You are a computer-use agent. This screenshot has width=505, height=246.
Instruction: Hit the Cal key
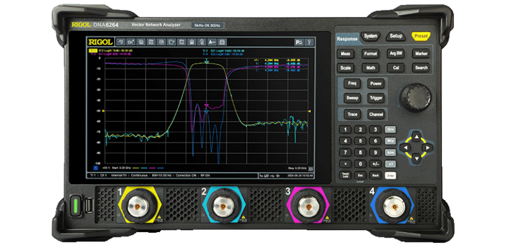(396, 68)
